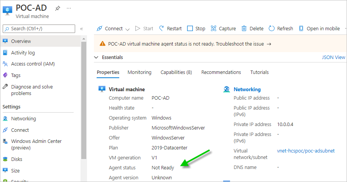Click the sidebar scroll up arrow
This screenshot has width=347, height=182.
click(84, 39)
